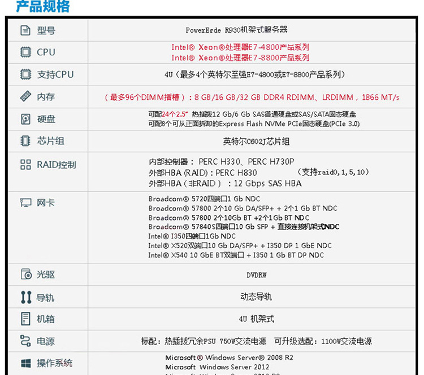Click the chipset icon beside 芯片组

25,141
